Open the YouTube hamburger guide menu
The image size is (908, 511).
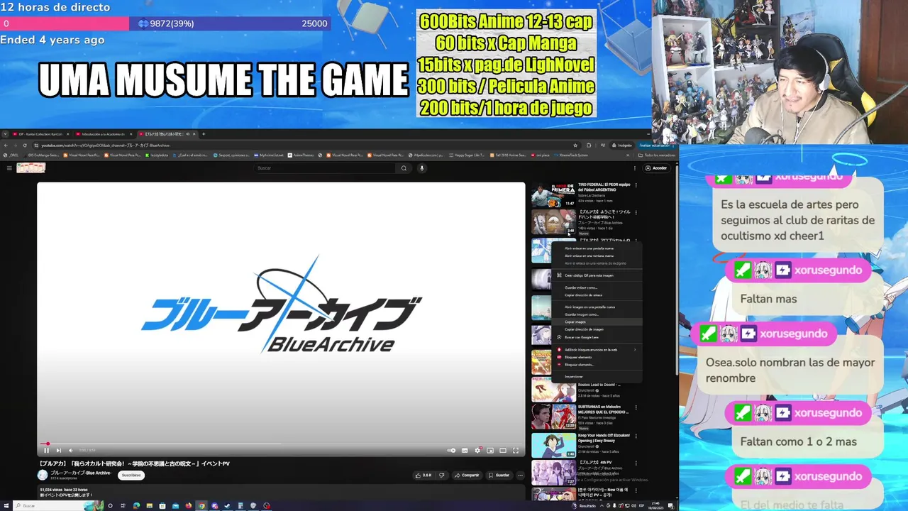click(9, 168)
